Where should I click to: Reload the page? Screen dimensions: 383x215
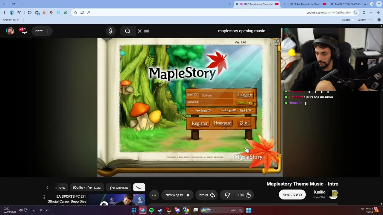click(x=364, y=13)
